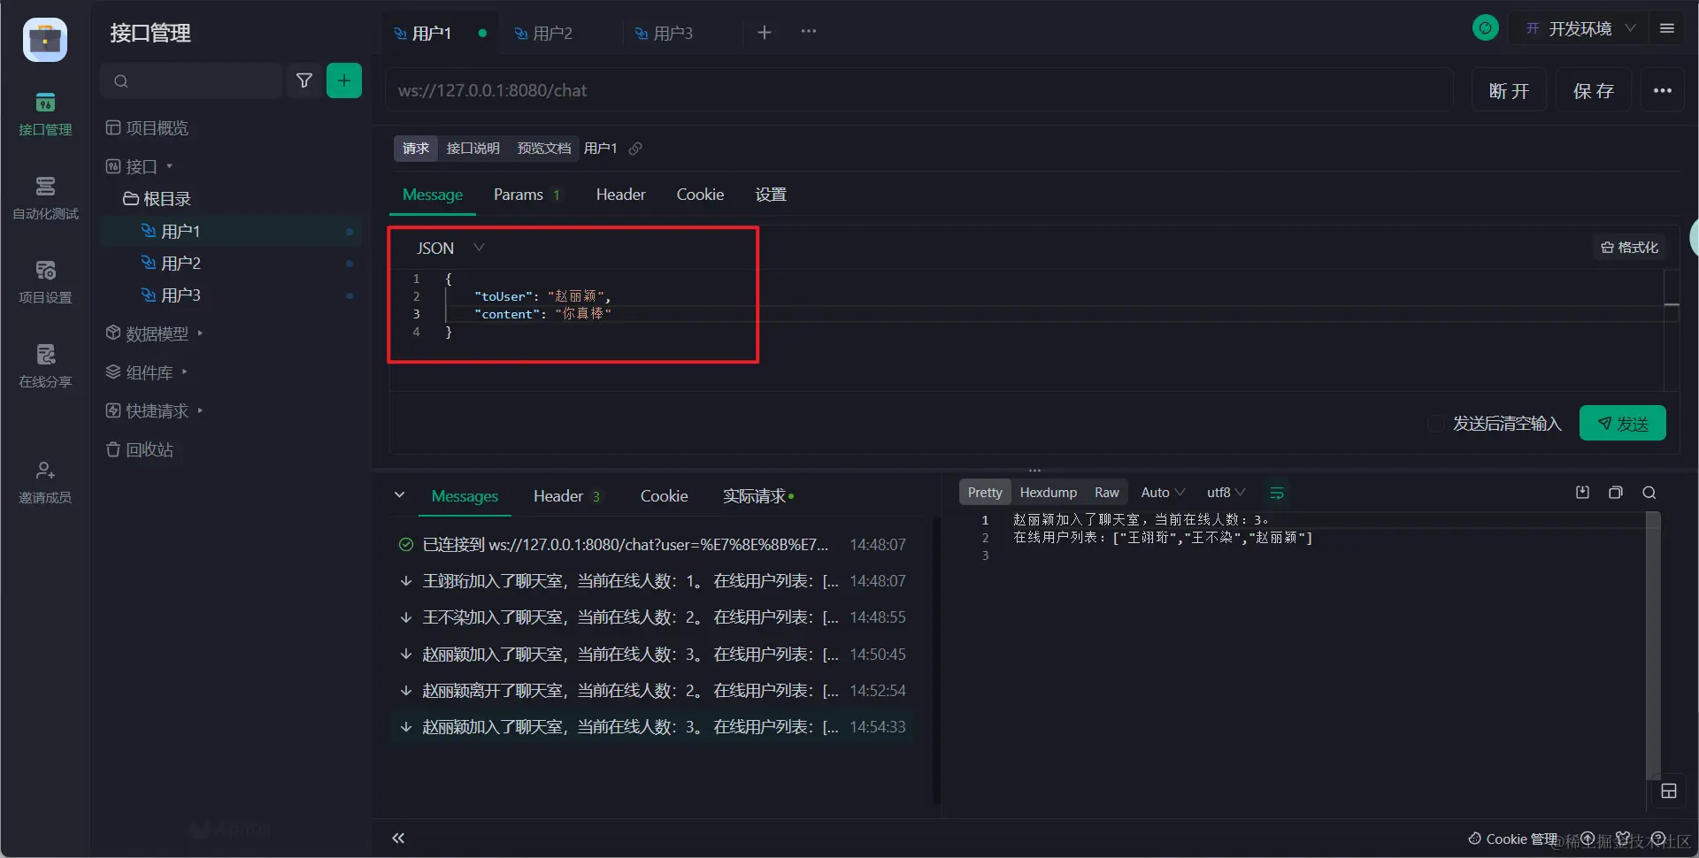The width and height of the screenshot is (1699, 858).
Task: Select 用户3 in the tree
Action: pos(231,295)
